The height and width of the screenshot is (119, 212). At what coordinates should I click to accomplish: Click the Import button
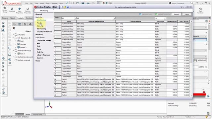coord(176,14)
